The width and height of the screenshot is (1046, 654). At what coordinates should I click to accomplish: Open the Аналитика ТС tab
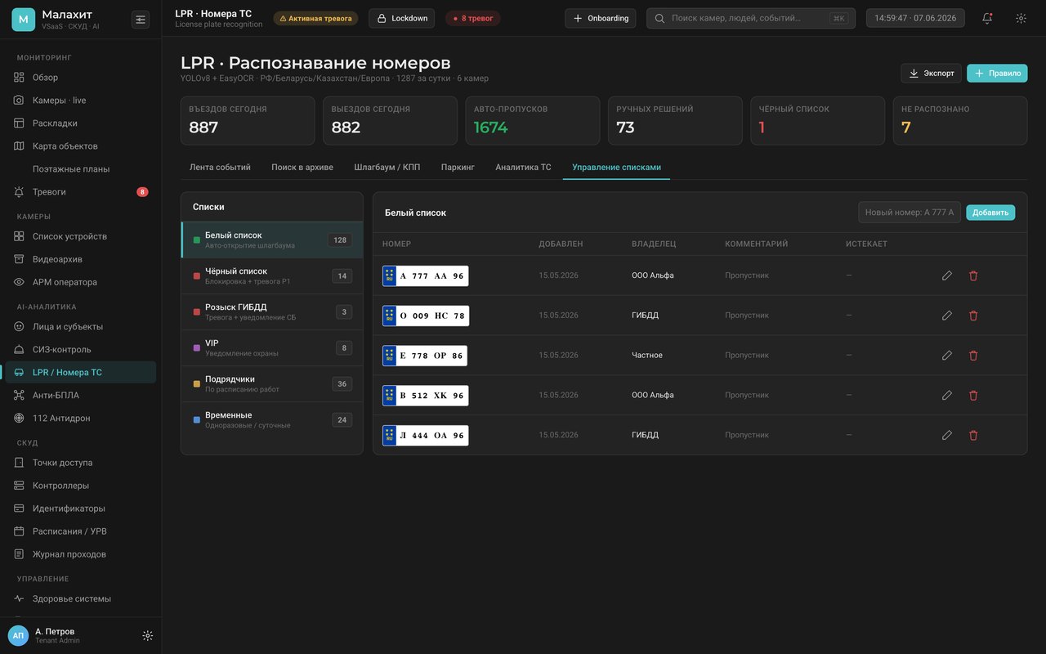pos(523,167)
